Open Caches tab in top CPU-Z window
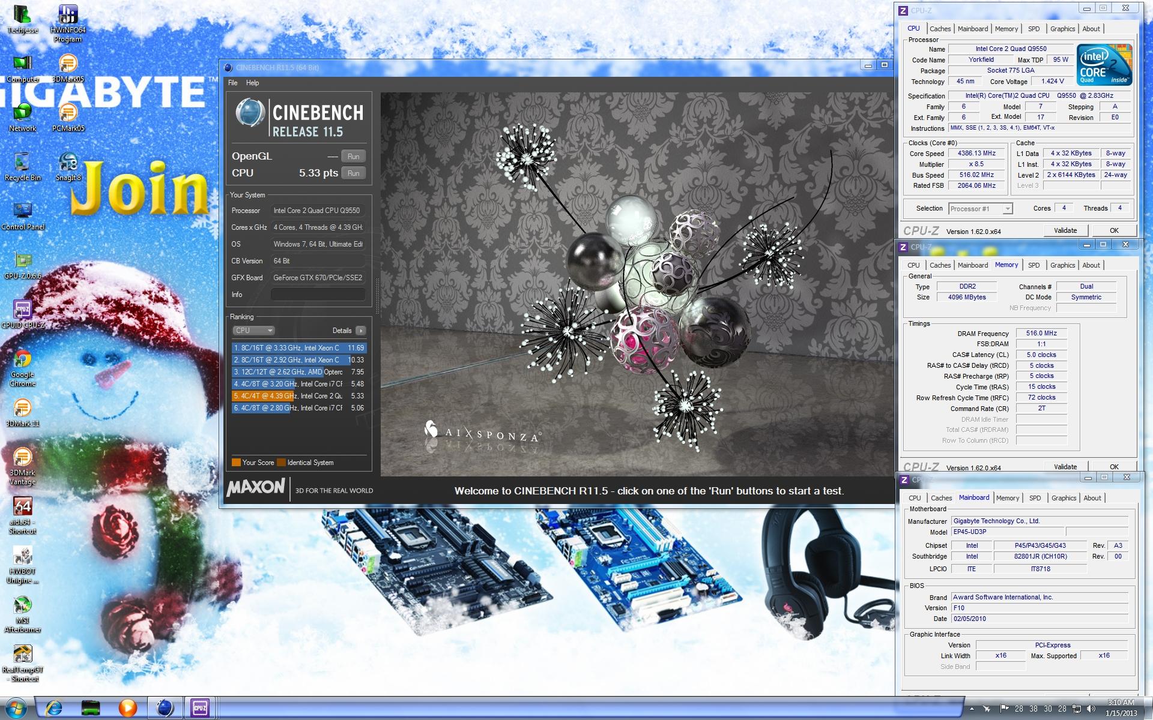The height and width of the screenshot is (720, 1153). click(x=940, y=29)
